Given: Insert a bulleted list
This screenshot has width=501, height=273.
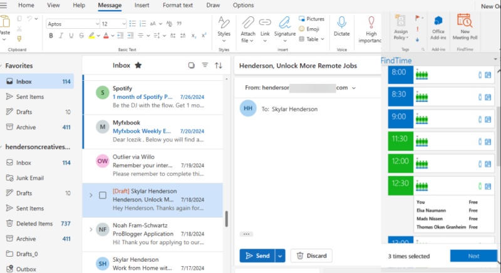Looking at the screenshot, I should 132,24.
